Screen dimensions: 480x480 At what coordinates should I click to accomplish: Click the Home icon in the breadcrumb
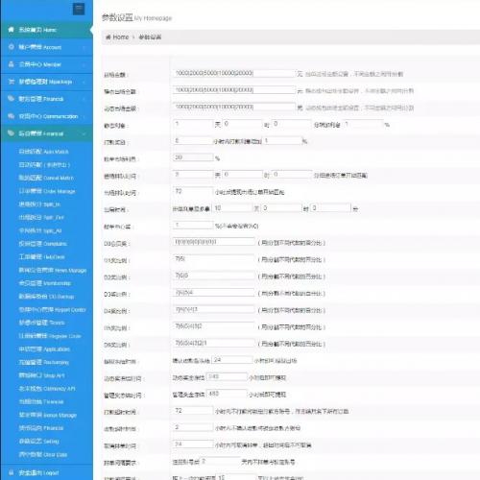tap(108, 37)
